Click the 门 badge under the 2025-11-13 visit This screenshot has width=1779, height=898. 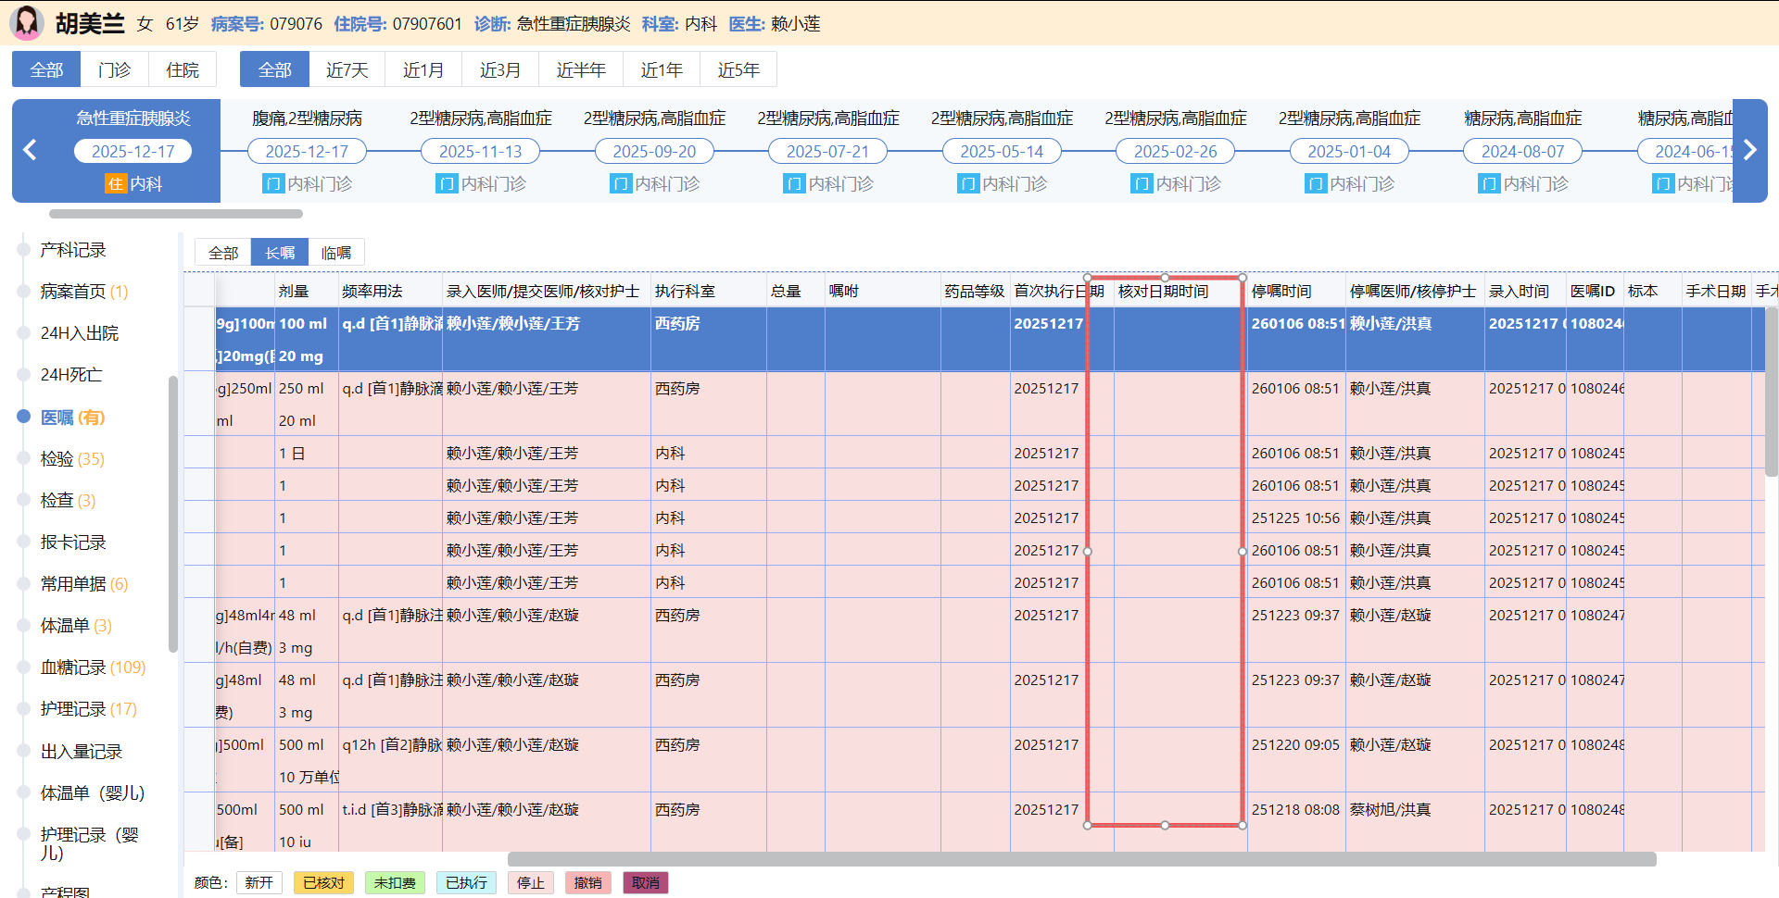pos(447,184)
